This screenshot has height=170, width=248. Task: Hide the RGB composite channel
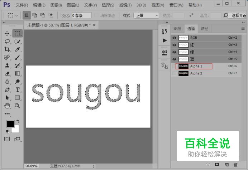pyautogui.click(x=174, y=38)
